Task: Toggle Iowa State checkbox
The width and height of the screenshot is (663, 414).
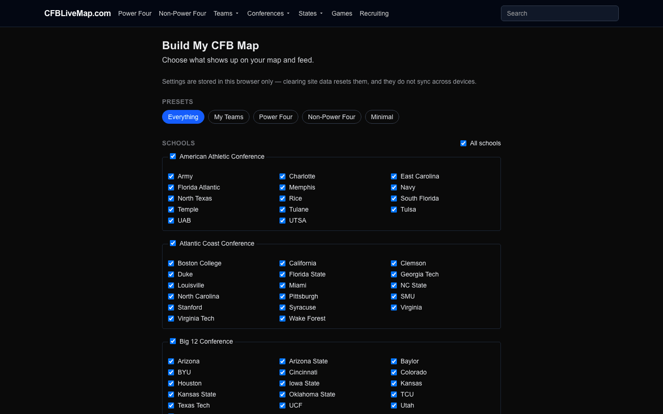Action: pyautogui.click(x=282, y=383)
